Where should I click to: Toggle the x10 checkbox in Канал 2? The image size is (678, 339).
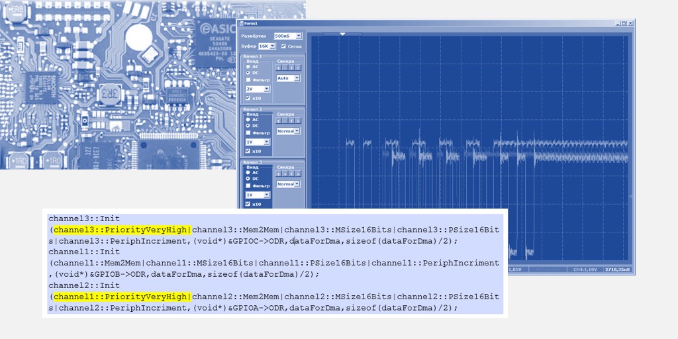(248, 151)
